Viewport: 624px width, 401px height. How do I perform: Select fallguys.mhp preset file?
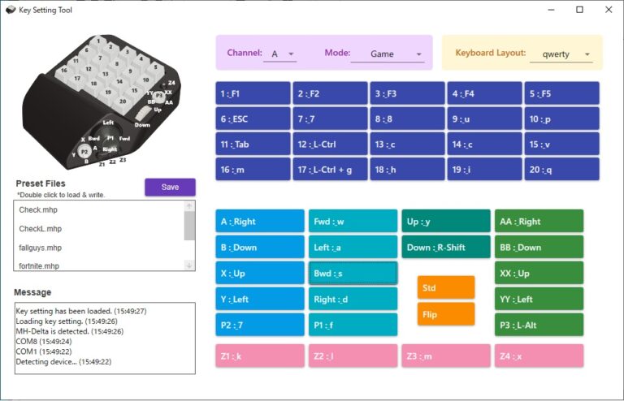[x=98, y=247]
